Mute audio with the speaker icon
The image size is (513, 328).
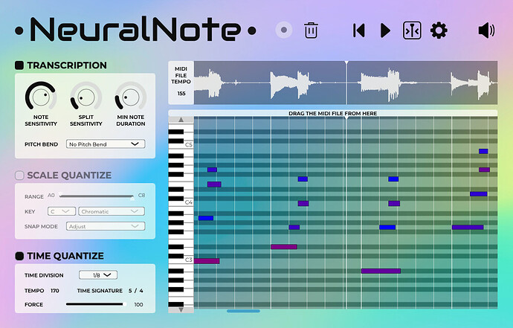tap(486, 30)
